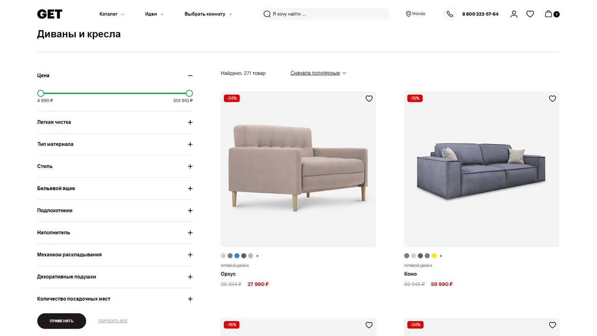Favorite the product with -34% discount
Screen dimensions: 597x336
(x=552, y=325)
